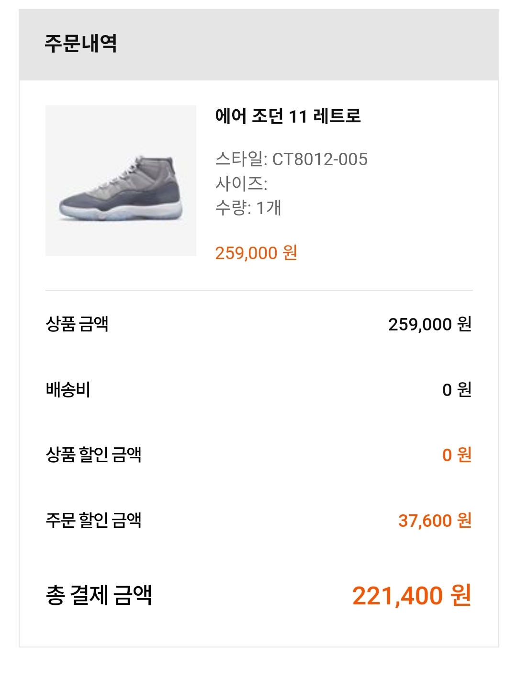The image size is (517, 681).
Task: Click the black 0 원 shipping fee value
Action: coord(457,390)
